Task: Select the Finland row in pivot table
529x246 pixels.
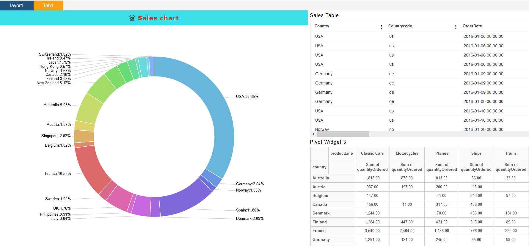Action: coord(420,222)
